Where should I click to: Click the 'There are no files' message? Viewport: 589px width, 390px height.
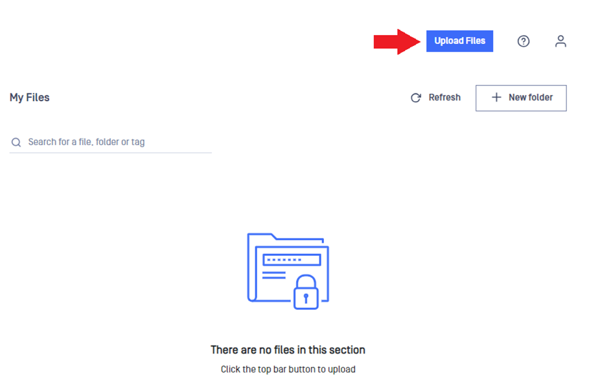[x=288, y=350]
